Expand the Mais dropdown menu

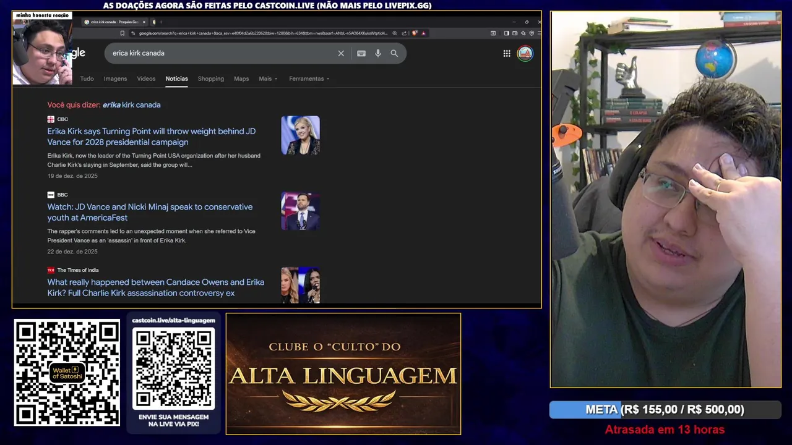click(x=268, y=78)
